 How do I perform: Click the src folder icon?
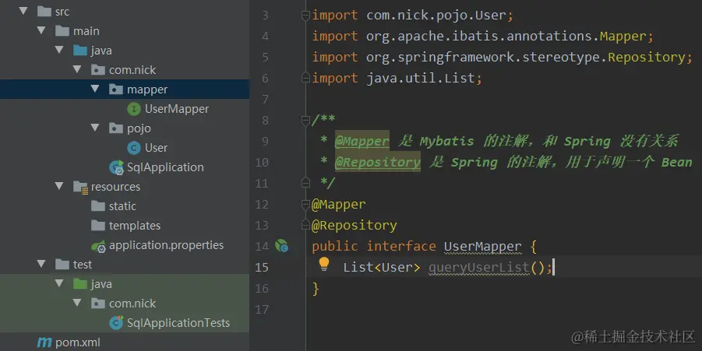click(44, 11)
